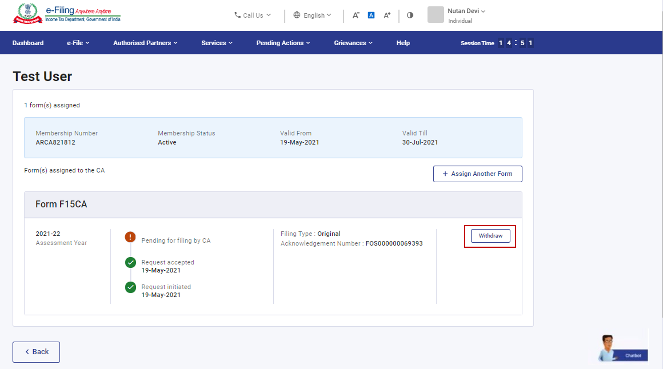
Task: Expand the Nutan Devi account menu
Action: click(x=466, y=11)
